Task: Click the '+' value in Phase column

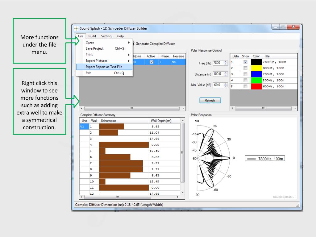Action: pyautogui.click(x=160, y=62)
